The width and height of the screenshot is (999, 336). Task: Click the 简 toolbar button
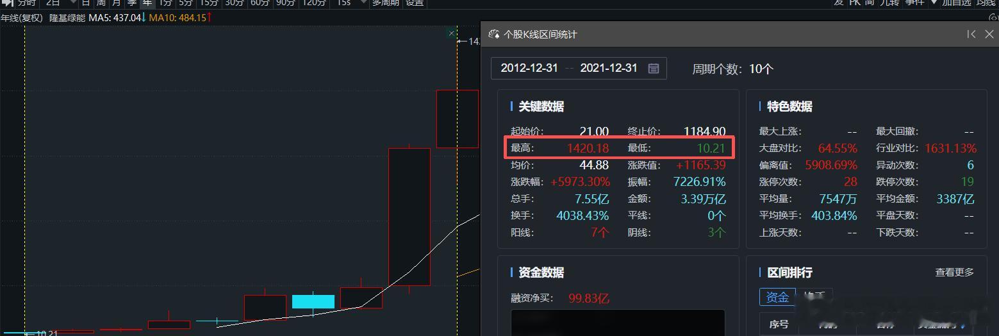click(x=870, y=3)
